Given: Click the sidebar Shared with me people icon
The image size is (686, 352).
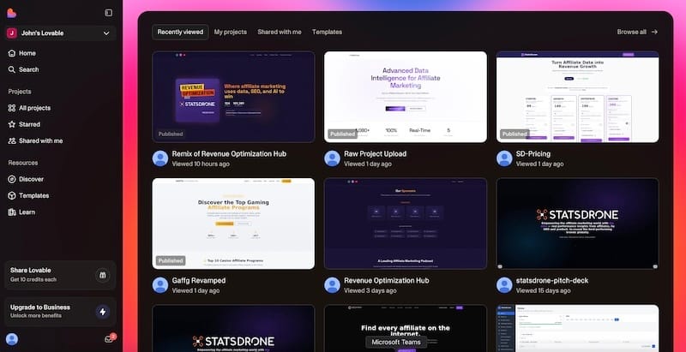Looking at the screenshot, I should [x=12, y=140].
